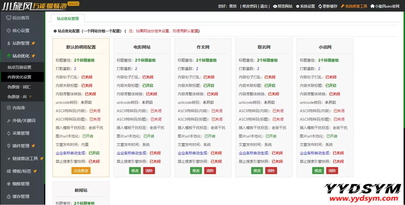The height and width of the screenshot is (205, 405).
Task: Click the refresh icon for 更新缓存
Action: click(x=320, y=6)
